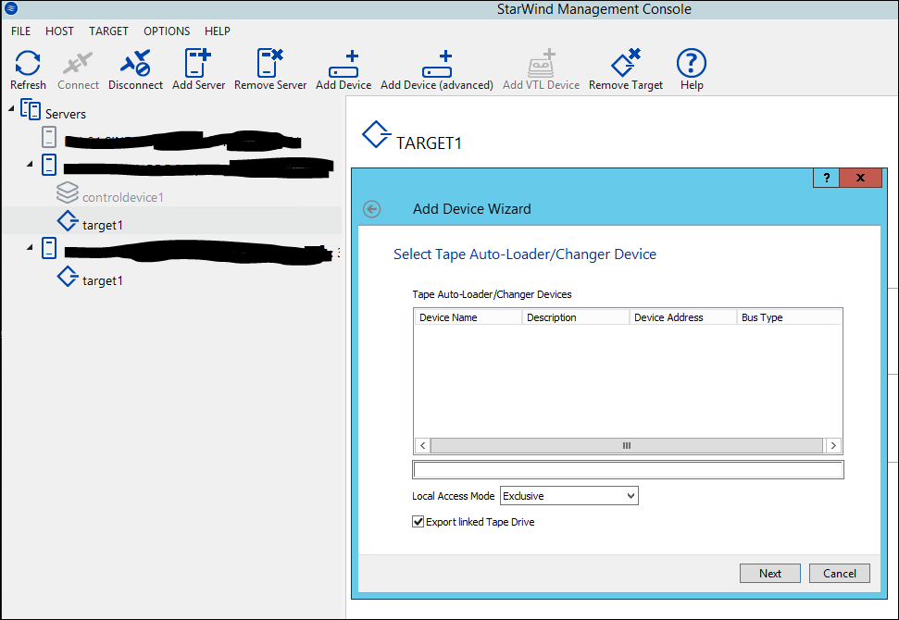Cancel the Add Device Wizard

[x=840, y=573]
